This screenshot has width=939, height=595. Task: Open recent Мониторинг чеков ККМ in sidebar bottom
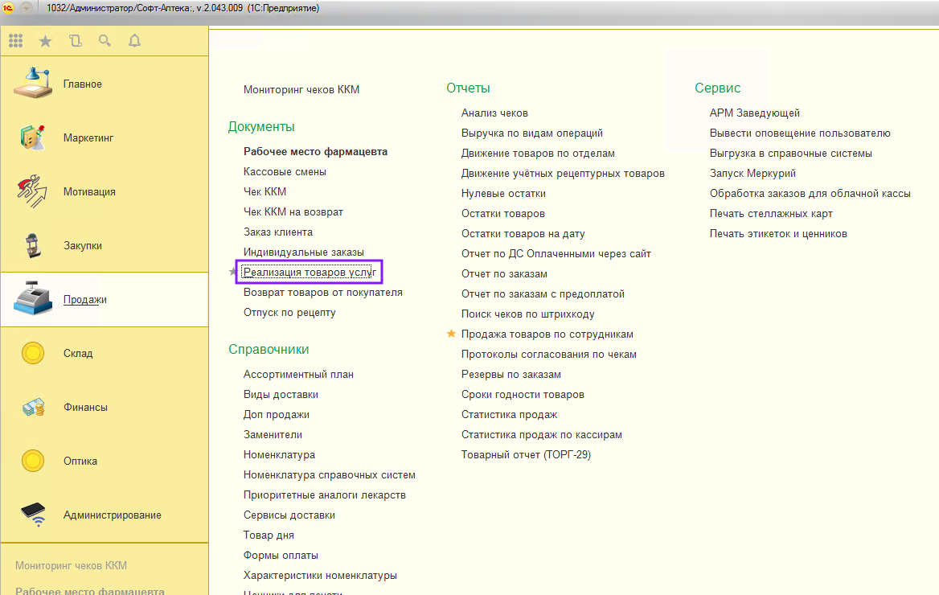pyautogui.click(x=71, y=565)
